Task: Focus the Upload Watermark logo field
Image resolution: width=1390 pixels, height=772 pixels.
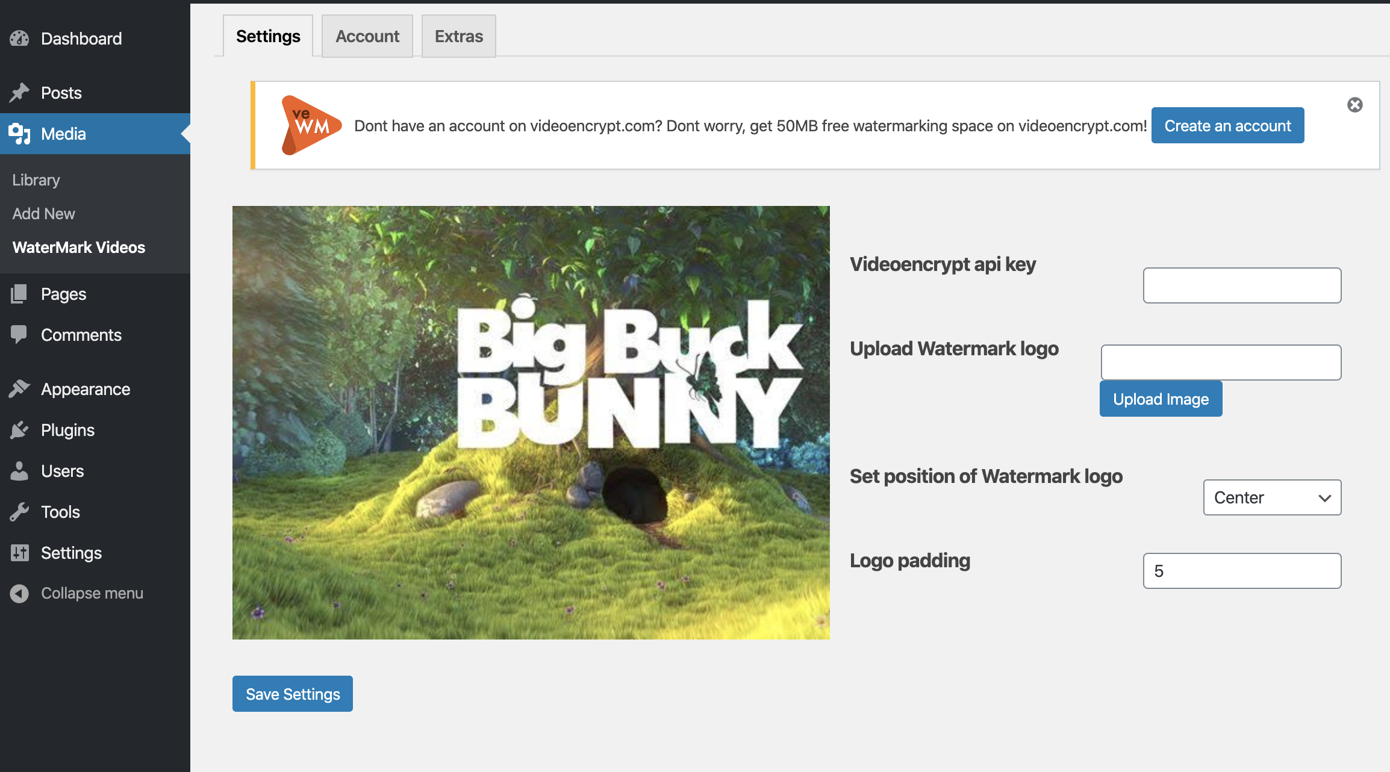Action: coord(1221,363)
